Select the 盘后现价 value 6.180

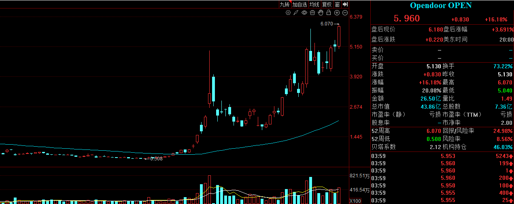click(x=435, y=29)
